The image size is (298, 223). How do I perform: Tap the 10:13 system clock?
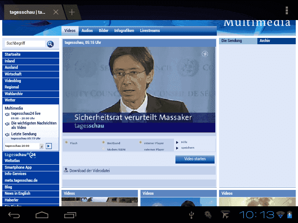click(x=257, y=215)
